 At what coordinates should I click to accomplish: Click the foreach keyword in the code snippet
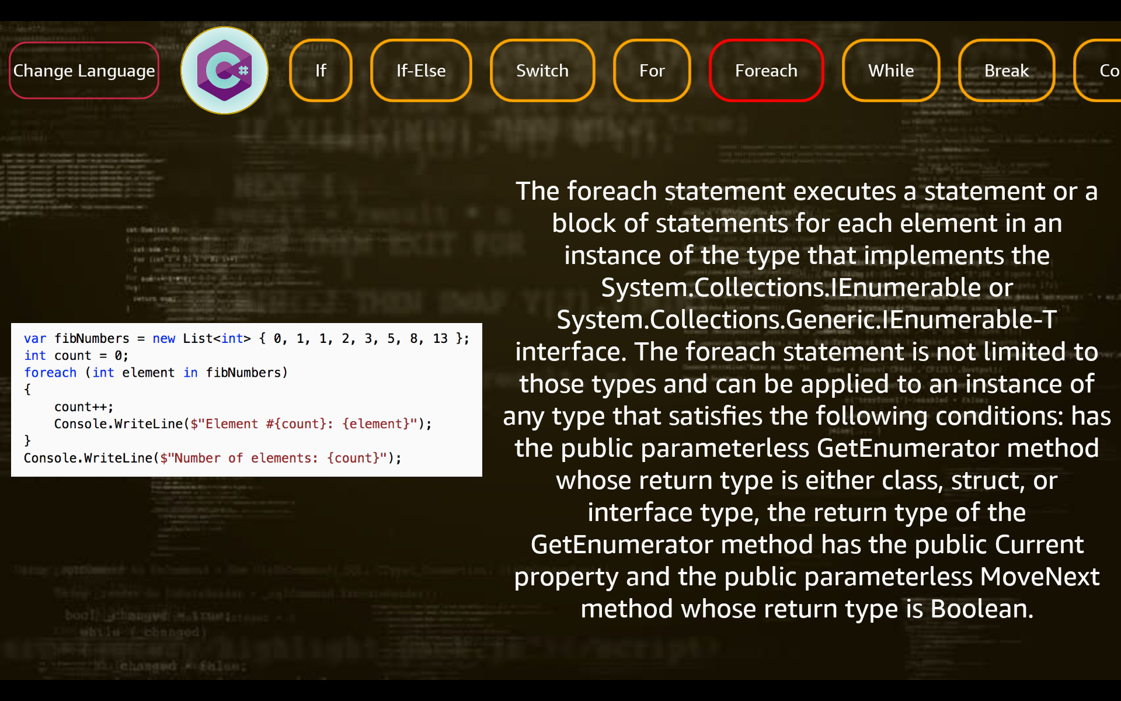point(50,373)
